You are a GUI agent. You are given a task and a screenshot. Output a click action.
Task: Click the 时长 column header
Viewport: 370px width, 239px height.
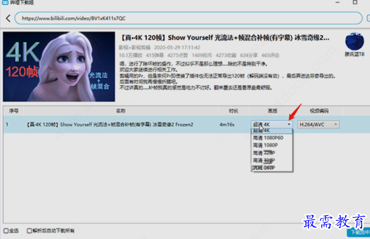click(233, 111)
